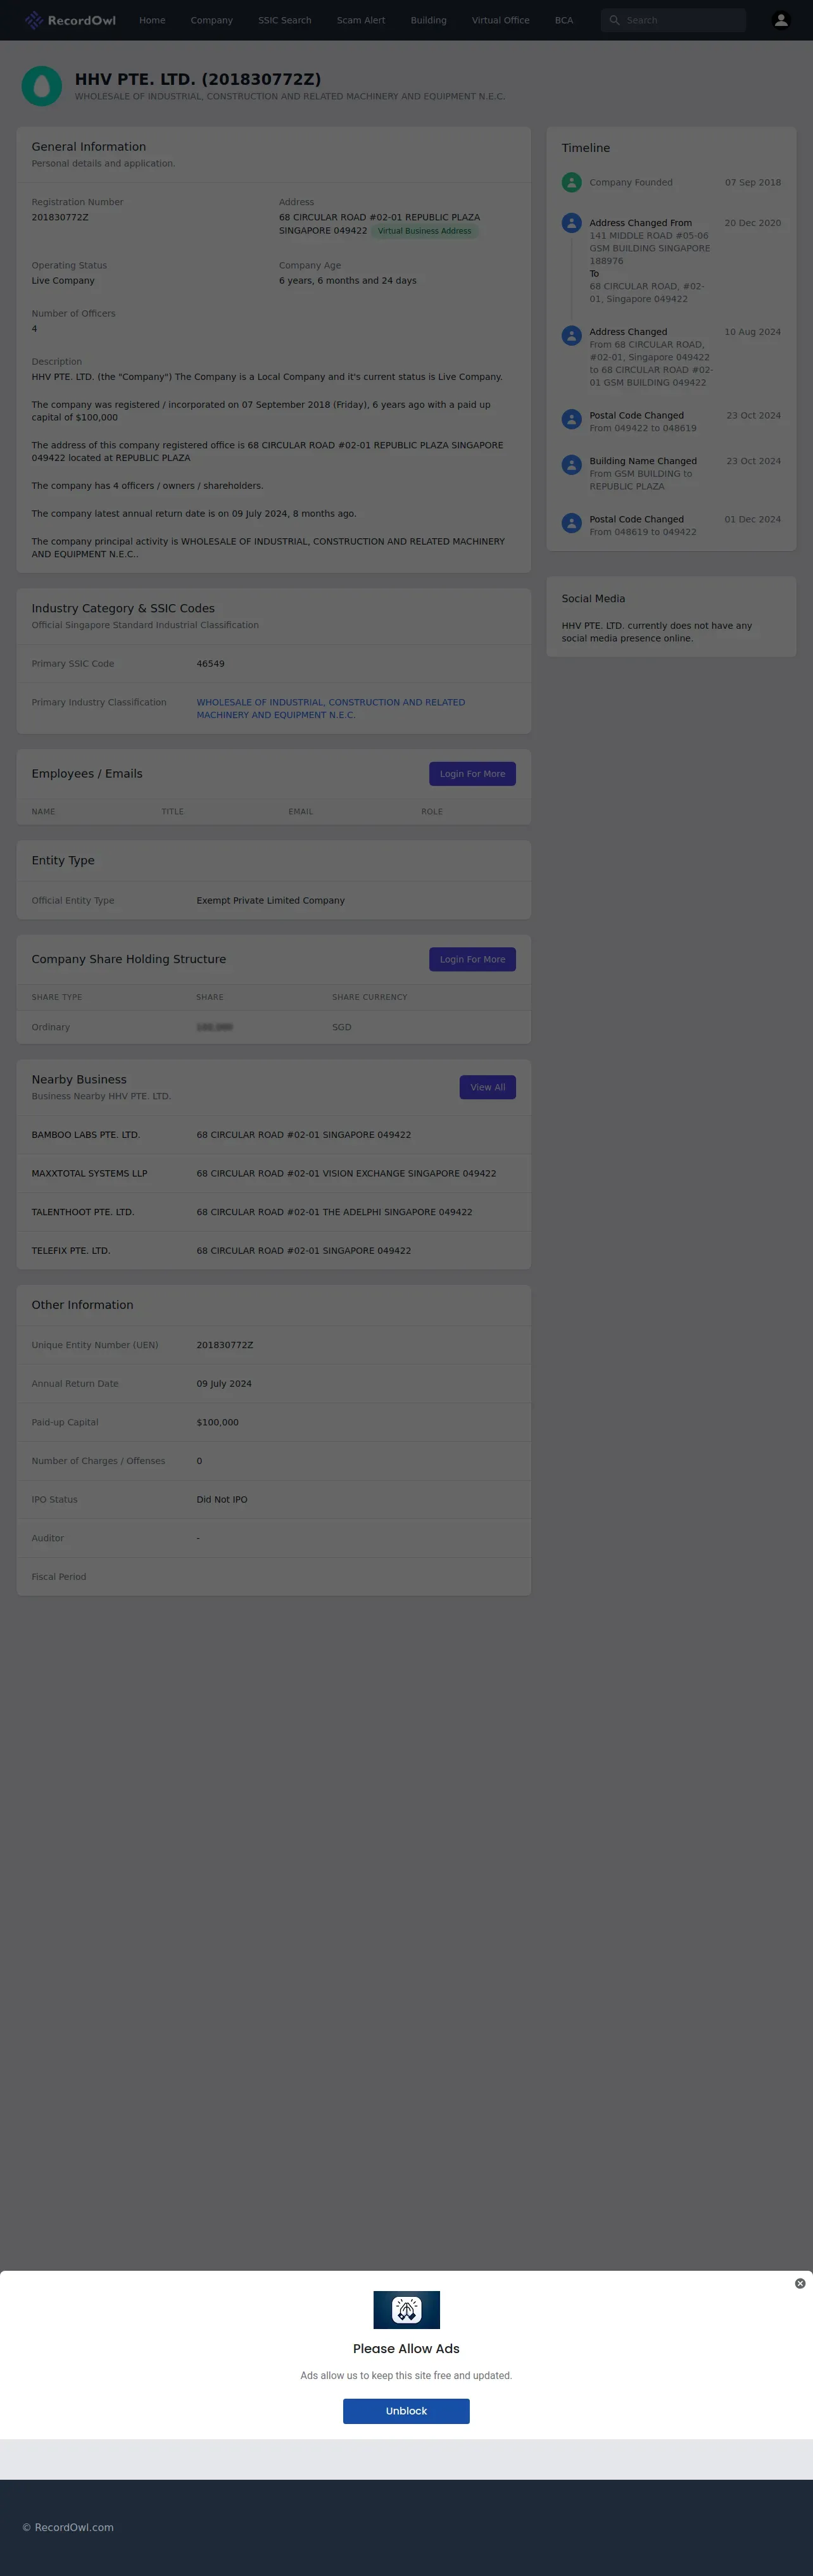Click Paid-up Capital $100,000 value
This screenshot has height=2576, width=813.
click(217, 1422)
